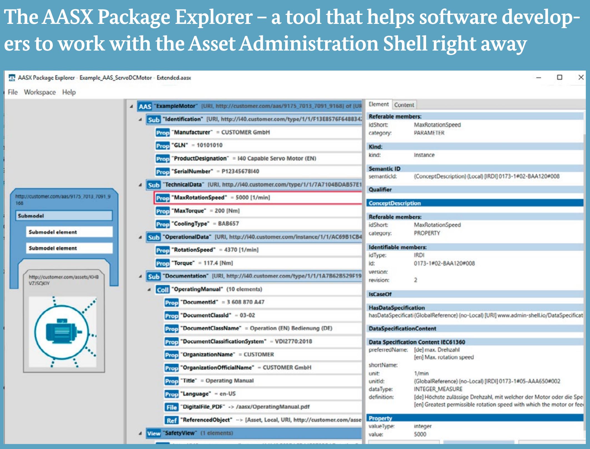Open the Workspace menu
Screen dimensions: 590x449
[x=40, y=92]
